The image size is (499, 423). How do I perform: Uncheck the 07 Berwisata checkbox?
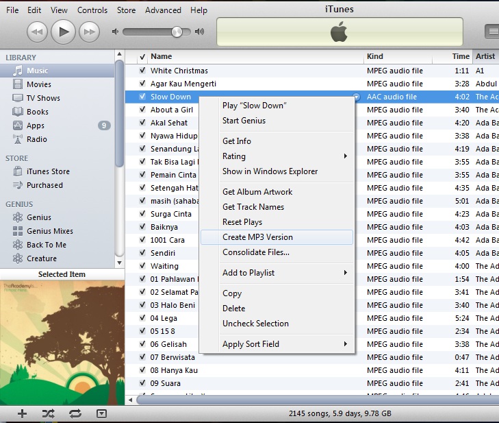tap(142, 357)
